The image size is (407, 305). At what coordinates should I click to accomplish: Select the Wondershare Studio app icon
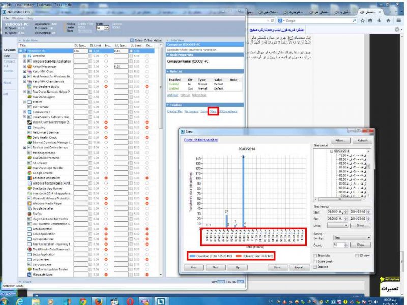pyautogui.click(x=30, y=86)
